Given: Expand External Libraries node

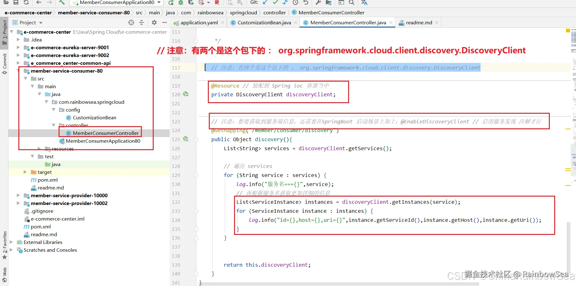Looking at the screenshot, I should click(12, 242).
